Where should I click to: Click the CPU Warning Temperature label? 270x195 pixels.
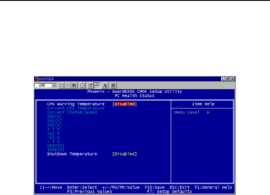click(x=76, y=104)
